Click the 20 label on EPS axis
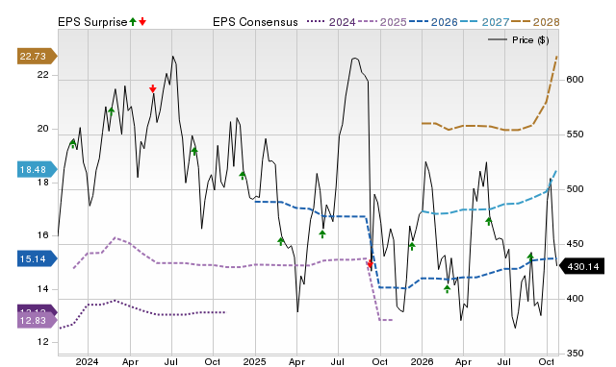Image resolution: width=616 pixels, height=367 pixels. [x=42, y=129]
